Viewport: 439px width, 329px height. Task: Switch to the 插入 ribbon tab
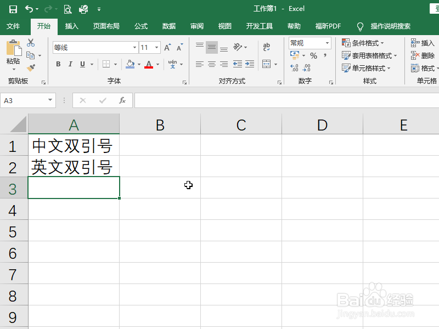point(72,26)
